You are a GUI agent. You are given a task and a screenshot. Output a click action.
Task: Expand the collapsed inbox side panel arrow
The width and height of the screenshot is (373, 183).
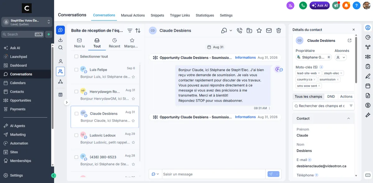click(67, 102)
